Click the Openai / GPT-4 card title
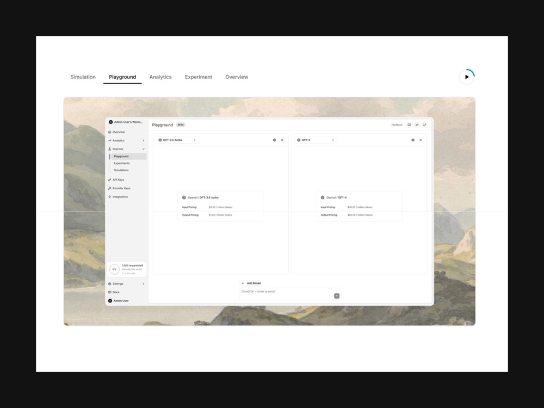This screenshot has height=408, width=544. point(336,197)
